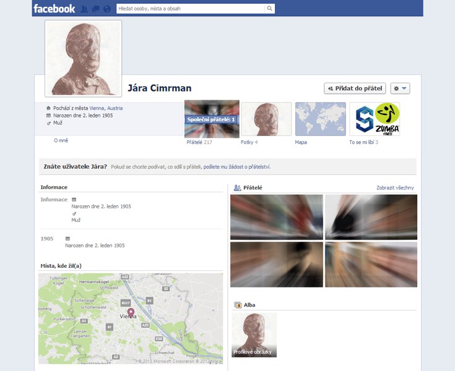
Task: Click the gender icon above 'Muž' in Informace
Action: pos(74,213)
